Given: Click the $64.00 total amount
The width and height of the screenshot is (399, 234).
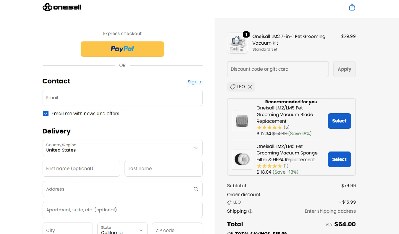Looking at the screenshot, I should point(345,224).
